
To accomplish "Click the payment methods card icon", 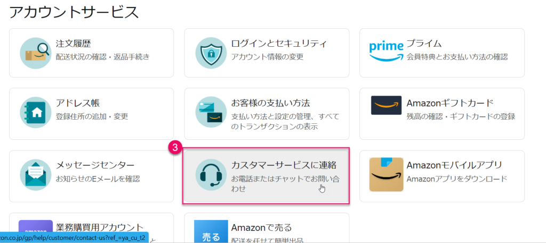I will tap(211, 112).
